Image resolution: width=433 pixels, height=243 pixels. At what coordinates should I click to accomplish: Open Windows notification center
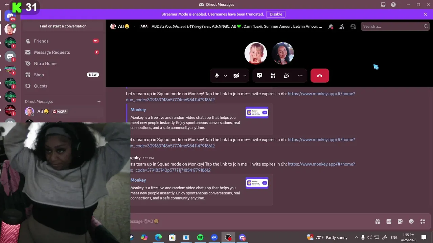[424, 238]
